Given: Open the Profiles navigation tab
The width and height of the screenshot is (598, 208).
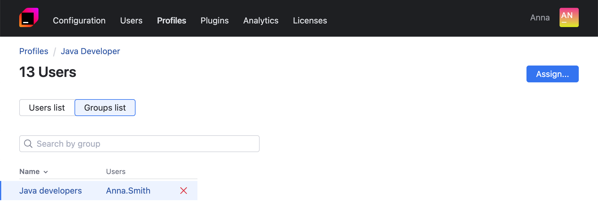Looking at the screenshot, I should pos(172,20).
